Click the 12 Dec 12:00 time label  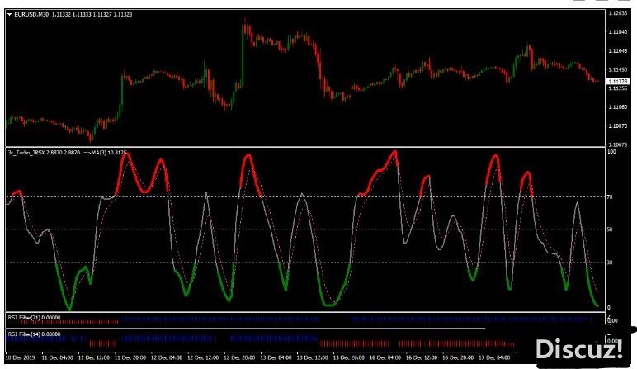coord(203,358)
